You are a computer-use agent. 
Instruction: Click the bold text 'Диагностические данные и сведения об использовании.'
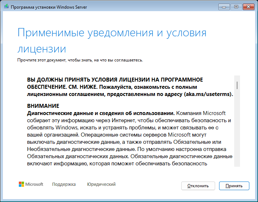101,113
